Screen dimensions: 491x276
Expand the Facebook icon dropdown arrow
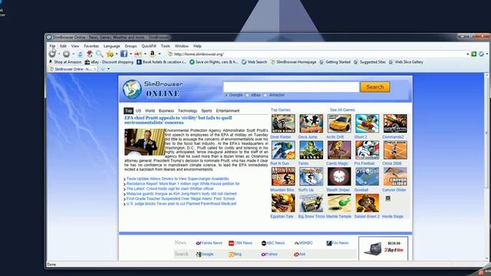point(130,54)
